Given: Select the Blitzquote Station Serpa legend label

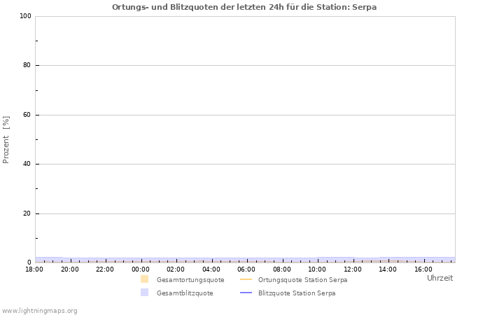Looking at the screenshot, I should point(296,293).
